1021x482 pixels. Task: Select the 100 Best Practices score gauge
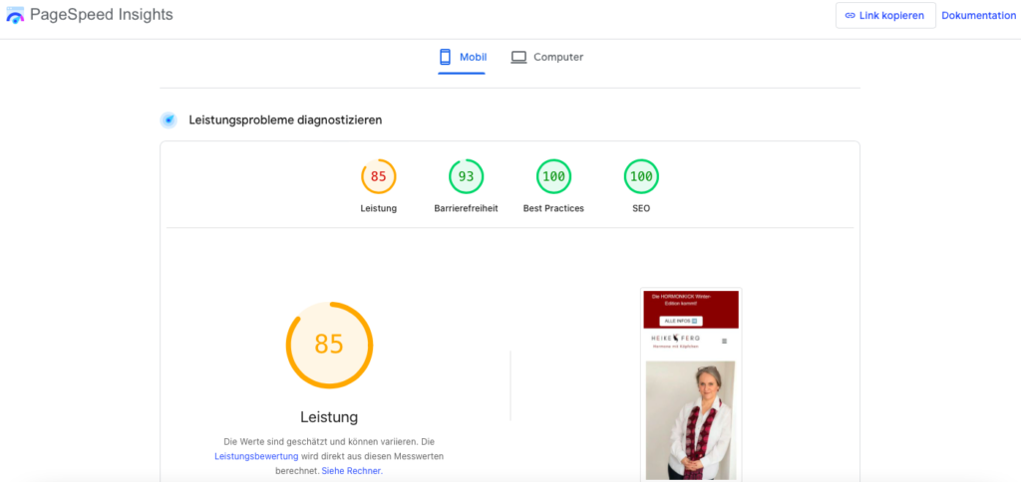(x=553, y=177)
